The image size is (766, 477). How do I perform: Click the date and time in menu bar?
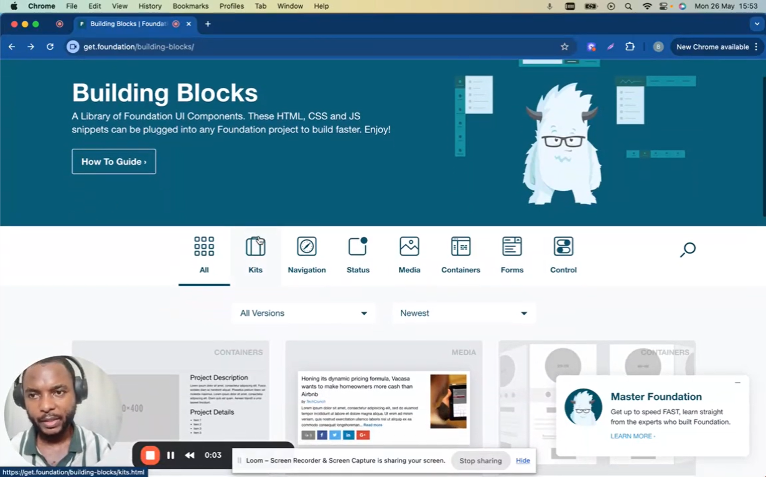point(726,6)
